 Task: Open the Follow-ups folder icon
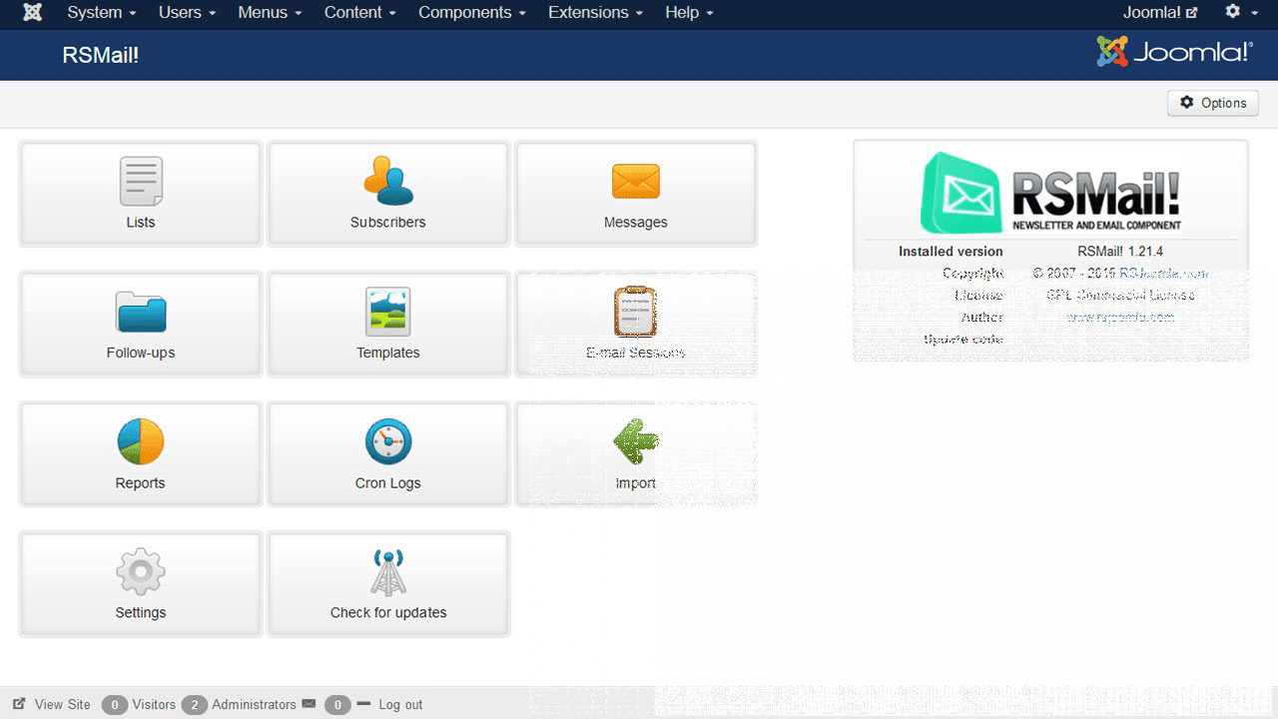(x=141, y=313)
